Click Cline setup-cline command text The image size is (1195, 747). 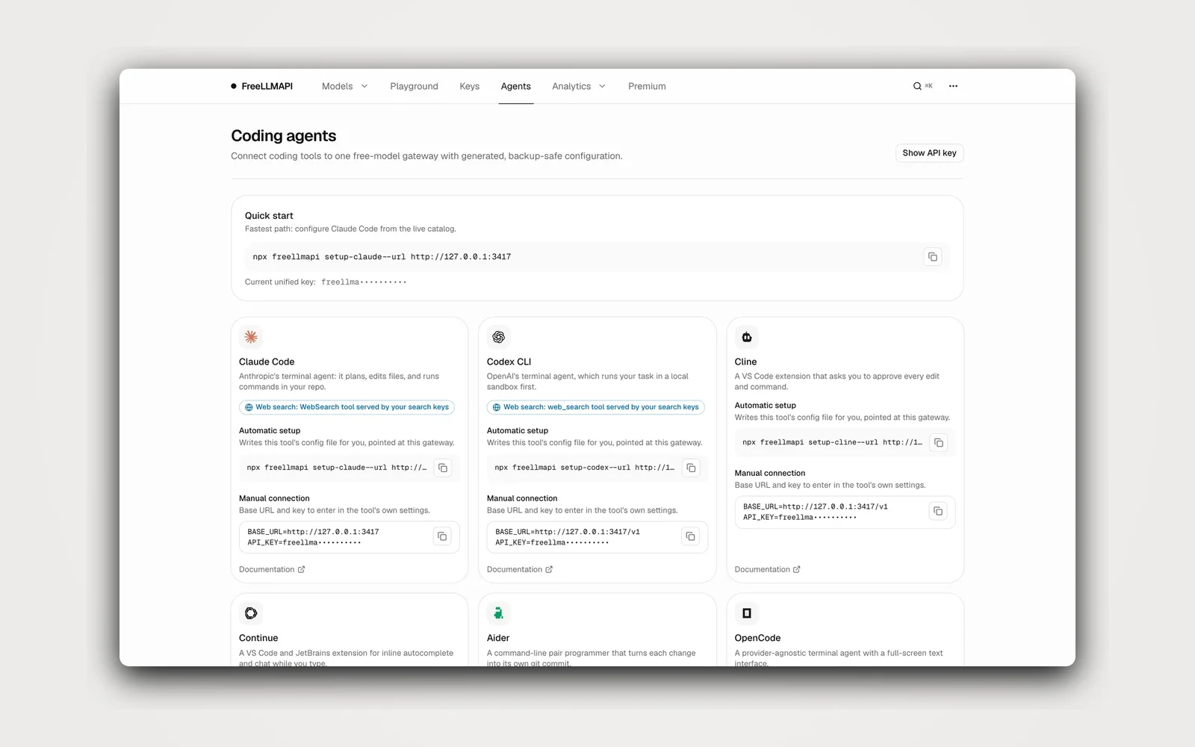(832, 442)
